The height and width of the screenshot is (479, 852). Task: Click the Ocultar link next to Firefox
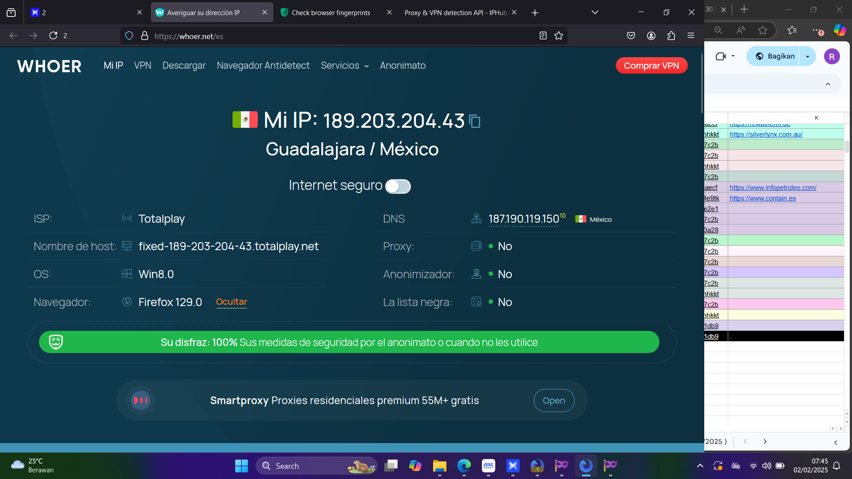(231, 302)
